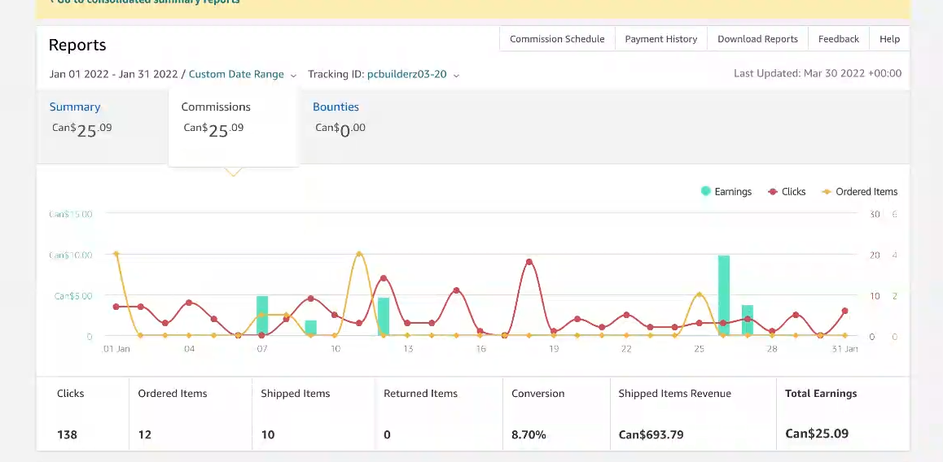
Task: Click the yellow ordered items point at 25
Action: (699, 294)
